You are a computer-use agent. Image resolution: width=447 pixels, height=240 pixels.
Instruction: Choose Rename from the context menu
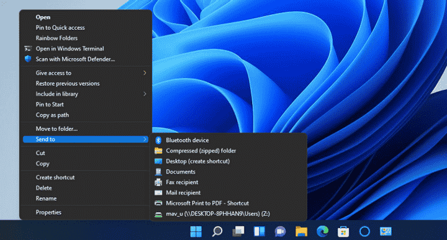(46, 198)
